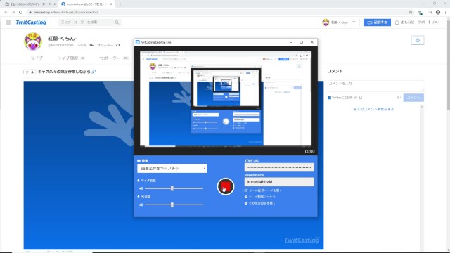Viewport: 450px width, 253px height.
Task: Bookmark page with the star icon
Action: coord(411,13)
